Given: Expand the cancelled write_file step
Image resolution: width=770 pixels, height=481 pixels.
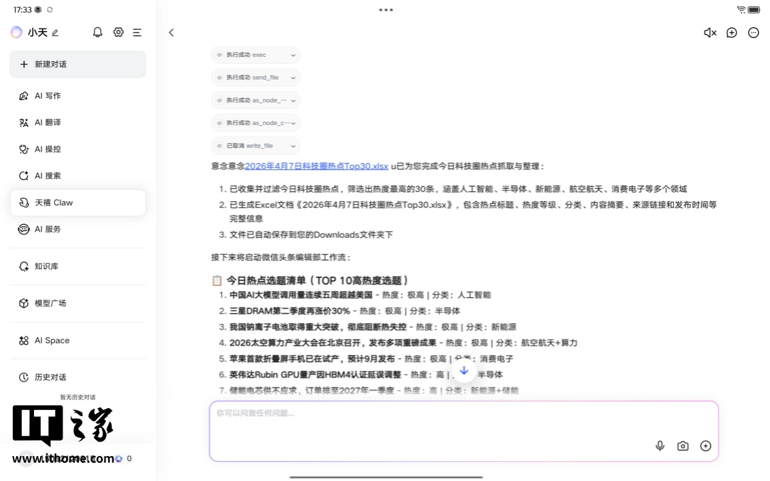Looking at the screenshot, I should 255,146.
